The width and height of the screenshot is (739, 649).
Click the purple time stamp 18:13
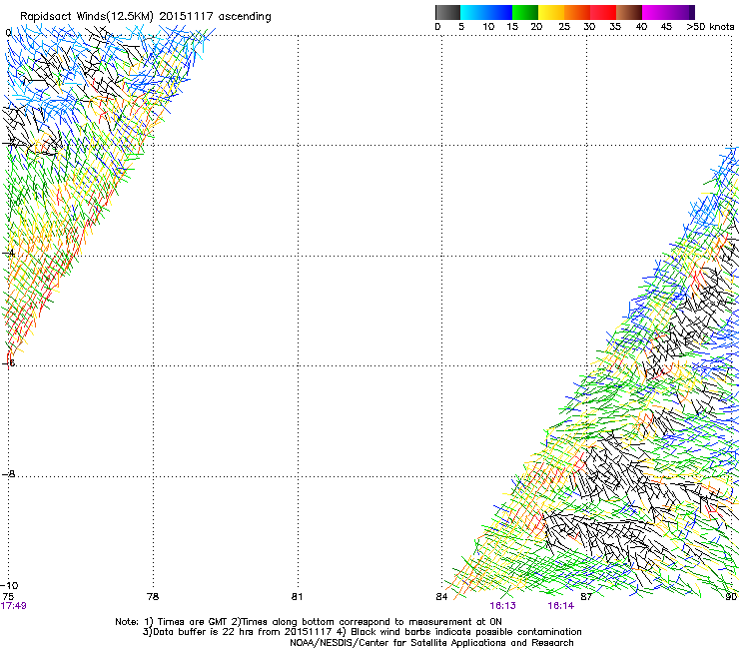502,606
